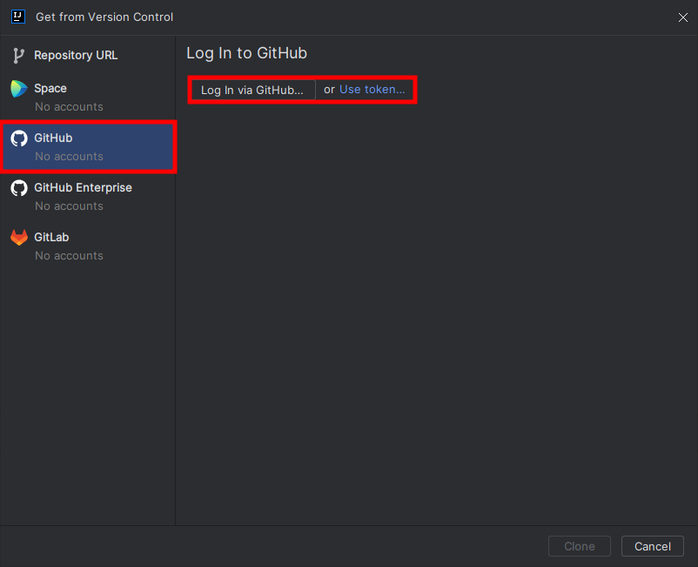Click the Repository URL branch icon

[x=18, y=55]
